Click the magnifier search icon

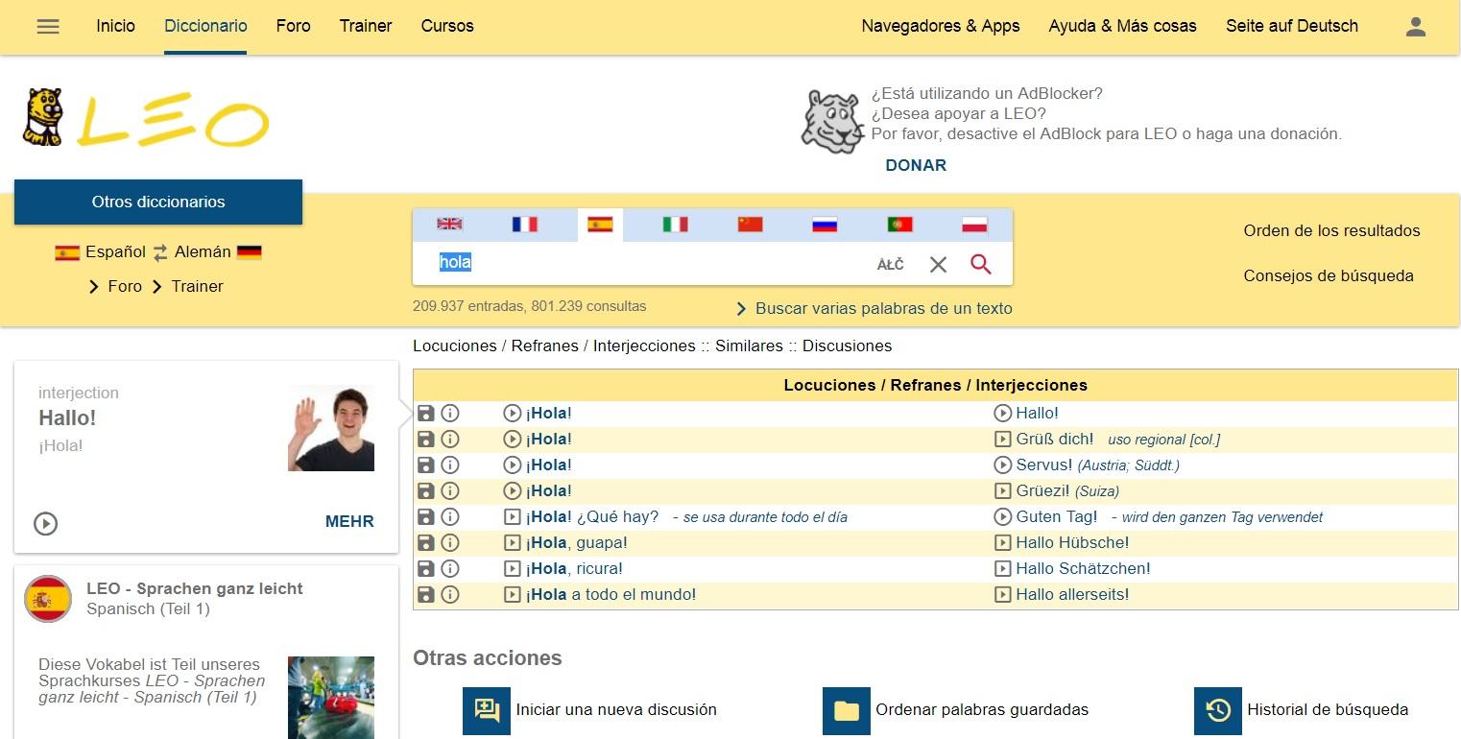[980, 264]
